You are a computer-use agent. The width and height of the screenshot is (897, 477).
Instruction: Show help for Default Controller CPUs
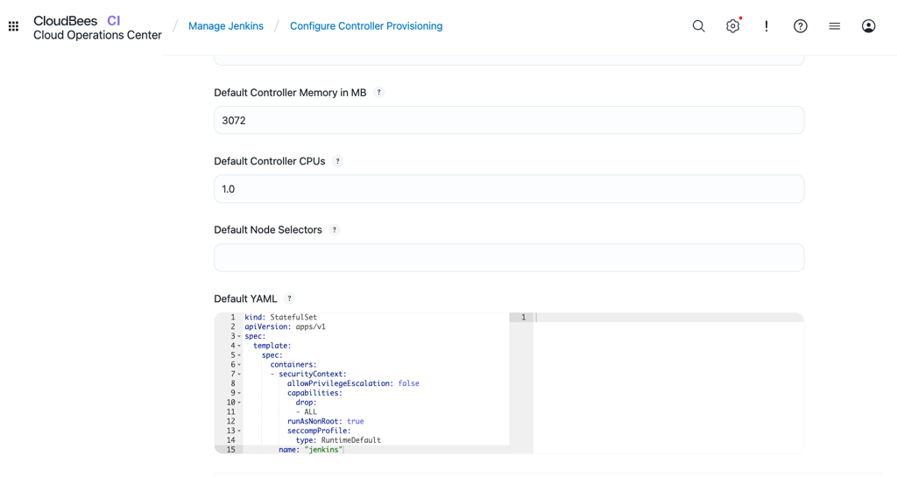point(337,161)
